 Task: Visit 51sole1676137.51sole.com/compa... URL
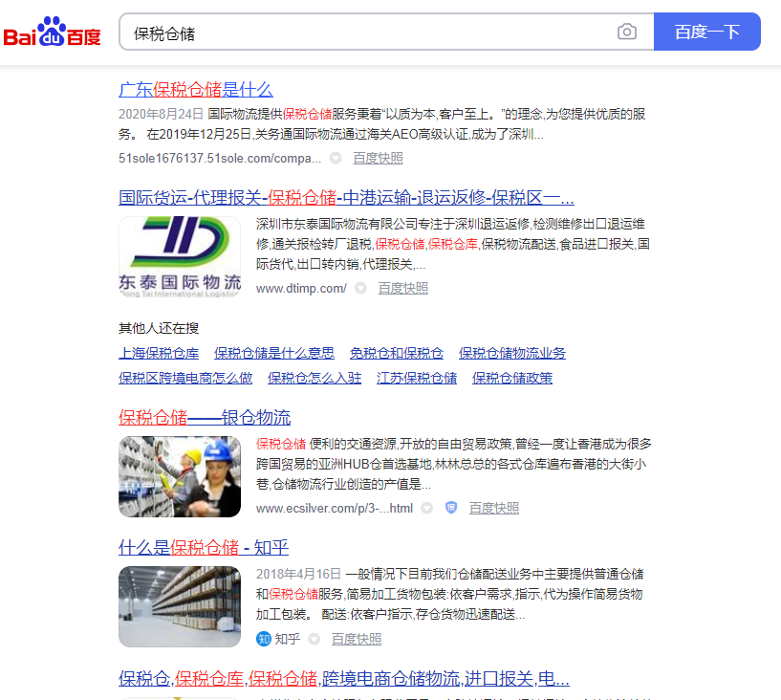[x=220, y=159]
